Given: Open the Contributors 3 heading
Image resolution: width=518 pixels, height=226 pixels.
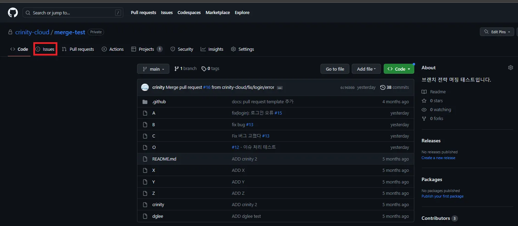Looking at the screenshot, I should tap(440, 218).
